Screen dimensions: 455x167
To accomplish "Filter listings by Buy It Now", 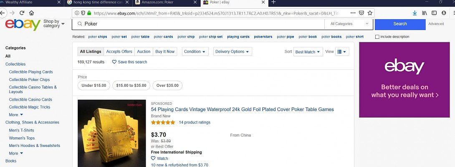I will tap(165, 52).
